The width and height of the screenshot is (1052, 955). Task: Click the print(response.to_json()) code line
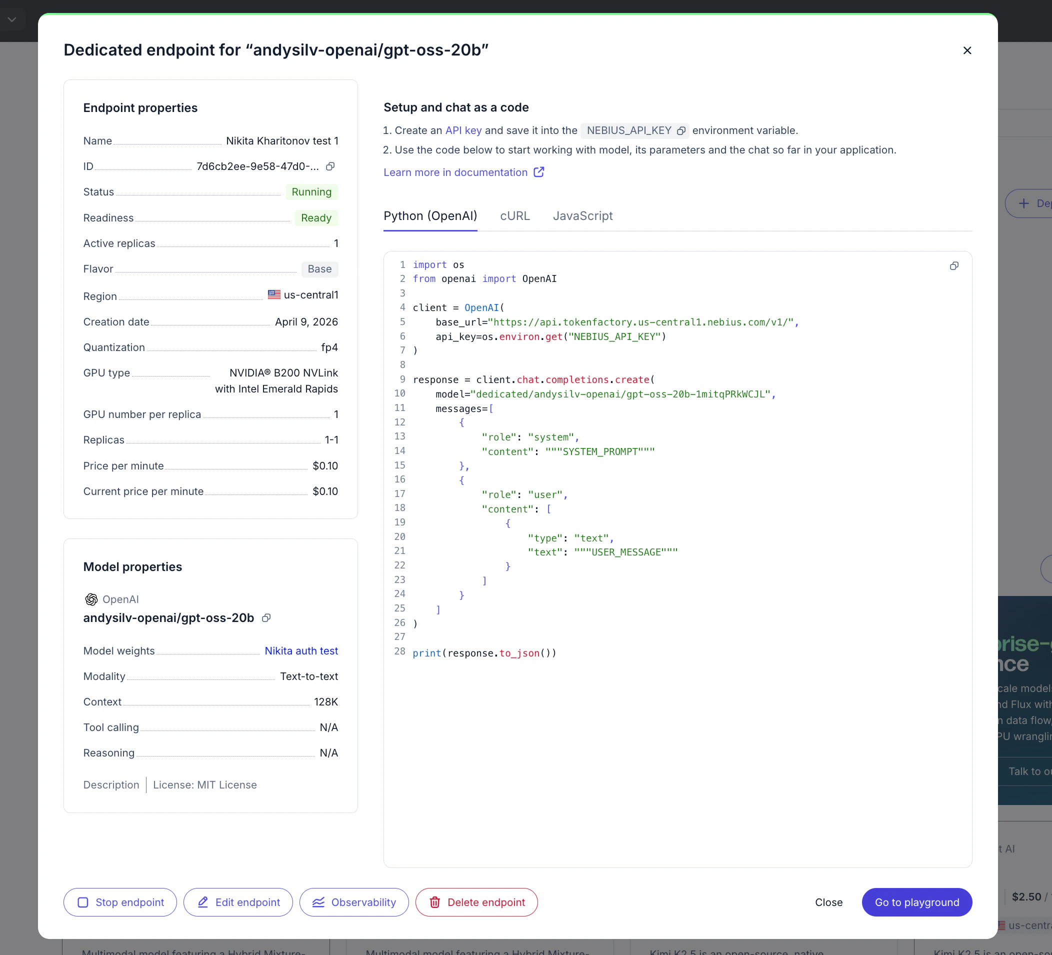(485, 653)
